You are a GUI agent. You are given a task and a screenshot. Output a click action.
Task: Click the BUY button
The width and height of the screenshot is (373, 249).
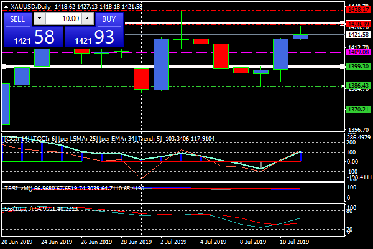pyautogui.click(x=109, y=19)
